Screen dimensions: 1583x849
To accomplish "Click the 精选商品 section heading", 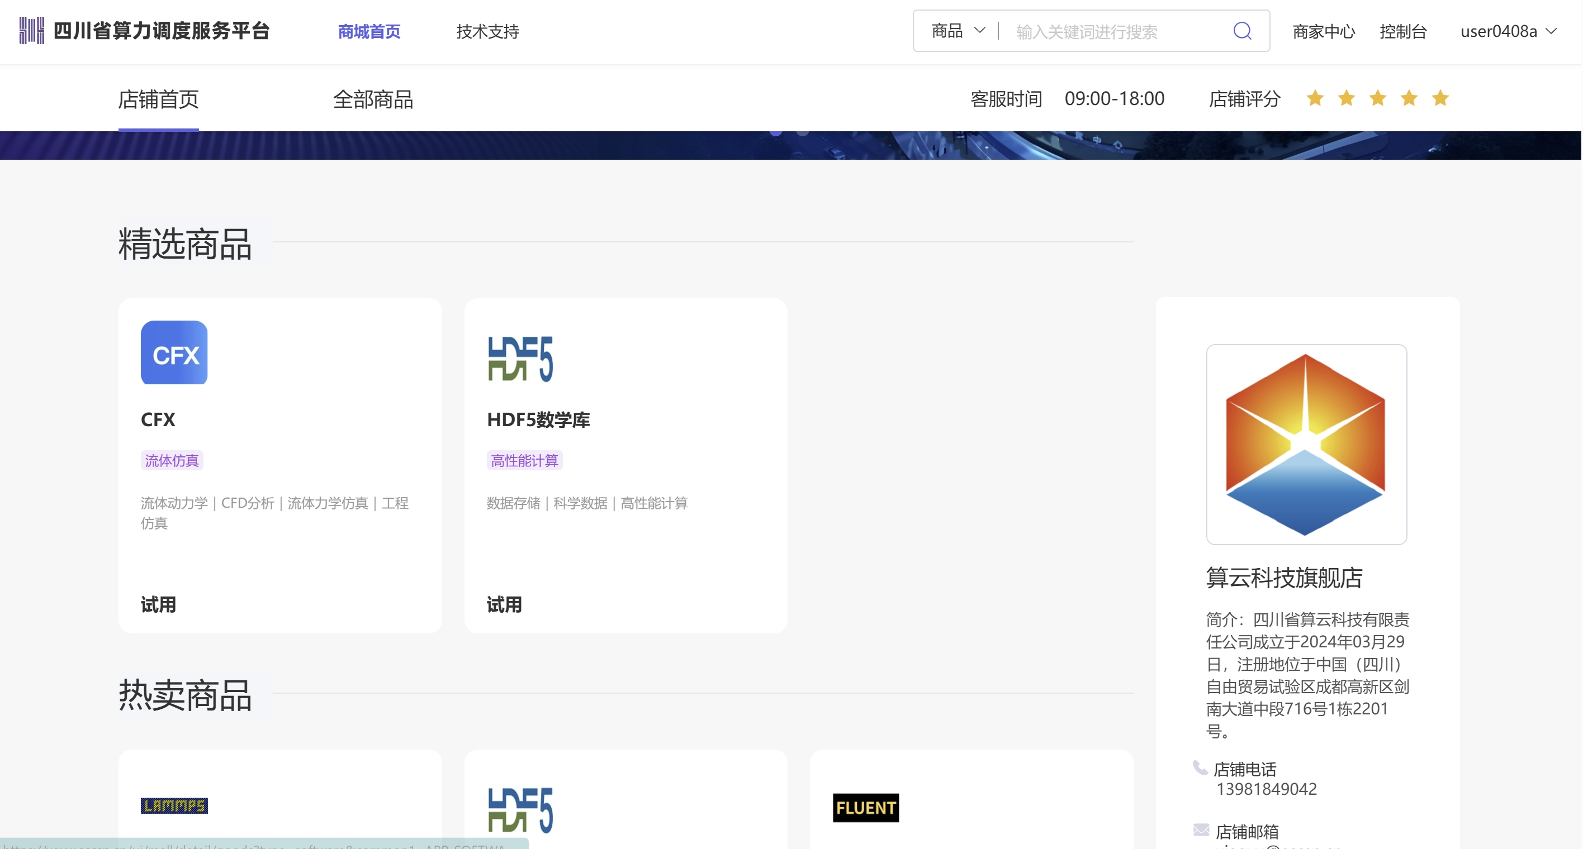I will [x=185, y=243].
